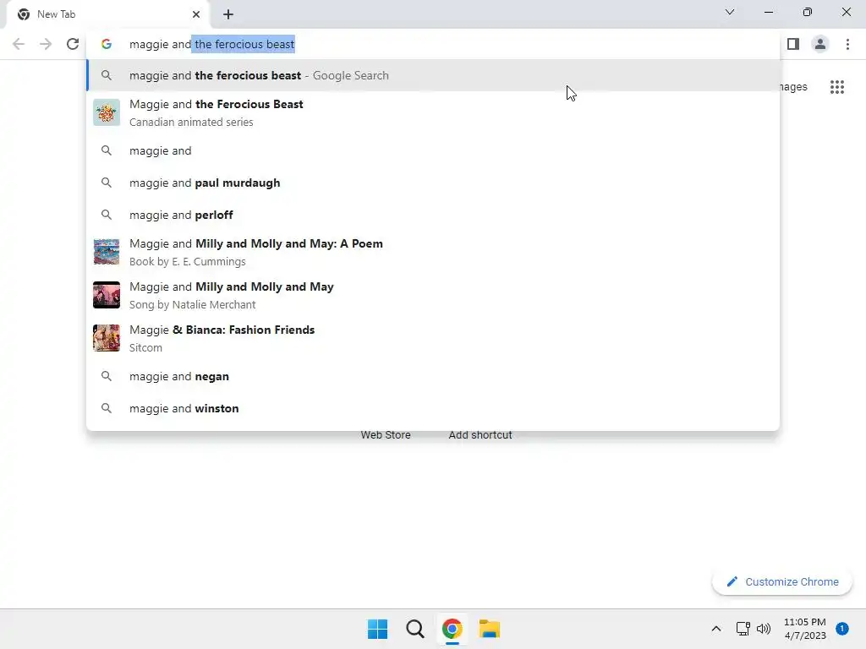Click magnifier icon beside 'maggie and perloff'
The height and width of the screenshot is (649, 866).
click(x=107, y=215)
